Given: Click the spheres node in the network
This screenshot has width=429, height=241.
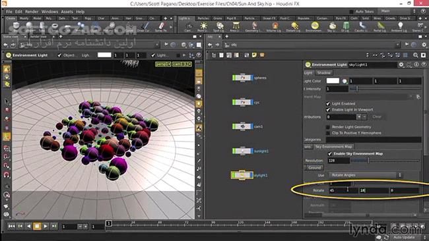Looking at the screenshot, I should 243,78.
